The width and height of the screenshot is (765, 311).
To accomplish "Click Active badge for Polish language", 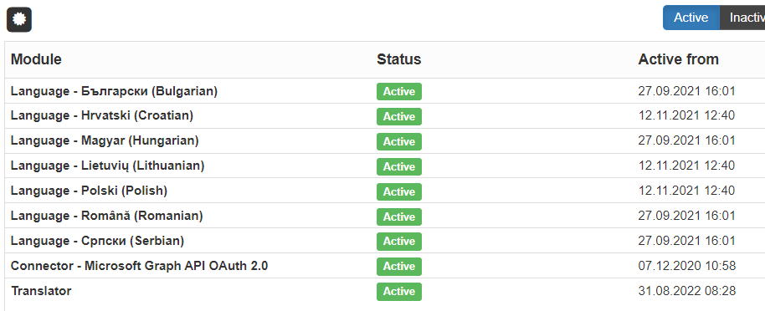I will (x=399, y=191).
